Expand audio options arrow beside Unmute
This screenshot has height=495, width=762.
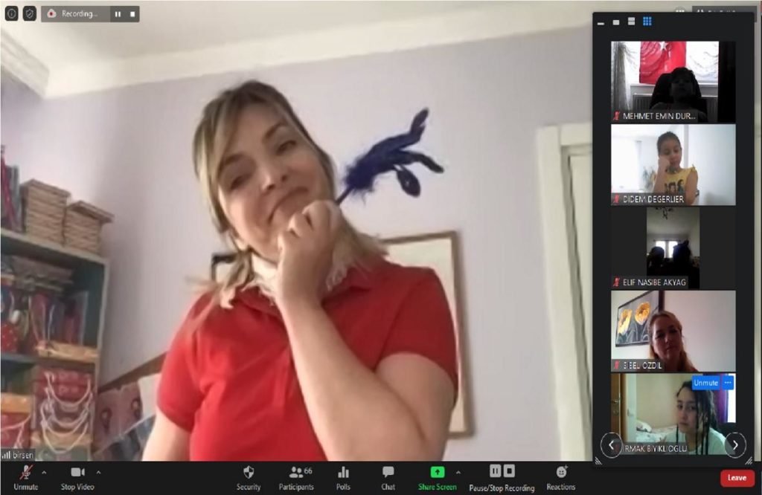click(44, 472)
